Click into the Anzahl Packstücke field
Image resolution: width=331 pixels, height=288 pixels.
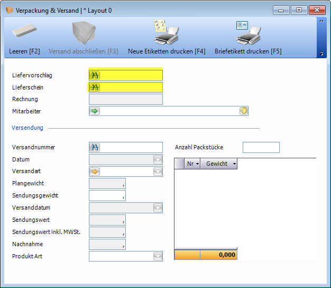coord(261,148)
